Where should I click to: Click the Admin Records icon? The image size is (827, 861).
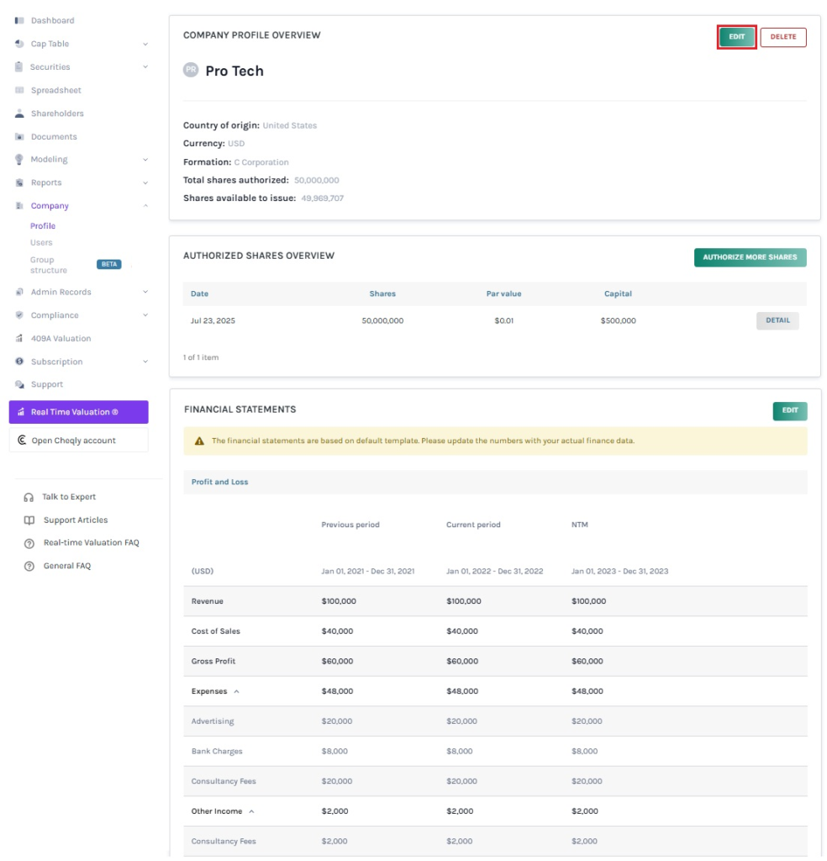(x=19, y=292)
